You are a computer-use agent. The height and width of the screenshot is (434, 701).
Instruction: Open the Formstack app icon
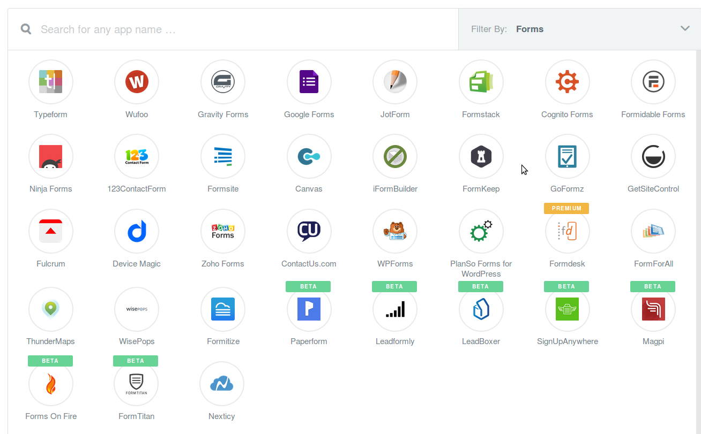481,82
